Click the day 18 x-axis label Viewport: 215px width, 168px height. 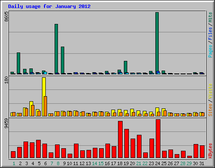click(x=120, y=163)
